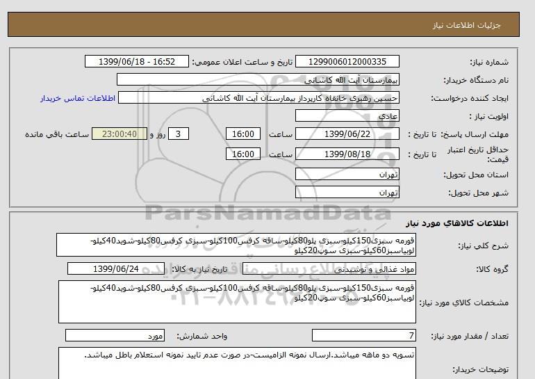Click the مشخصات کالای مورد نیاز text area

point(237,302)
